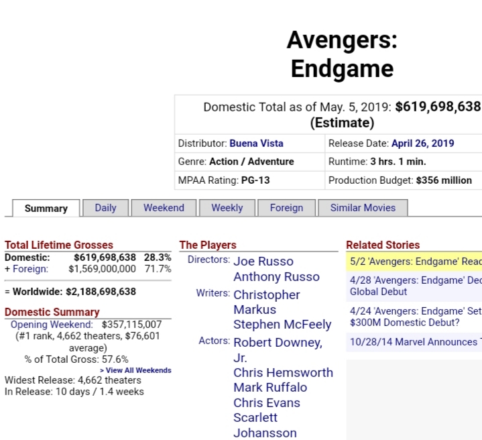Click the April 26, 2019 release date
The image size is (482, 440).
[x=422, y=144]
